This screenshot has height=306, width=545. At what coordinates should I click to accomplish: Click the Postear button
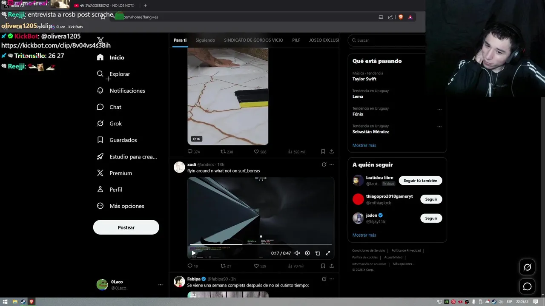(x=126, y=227)
